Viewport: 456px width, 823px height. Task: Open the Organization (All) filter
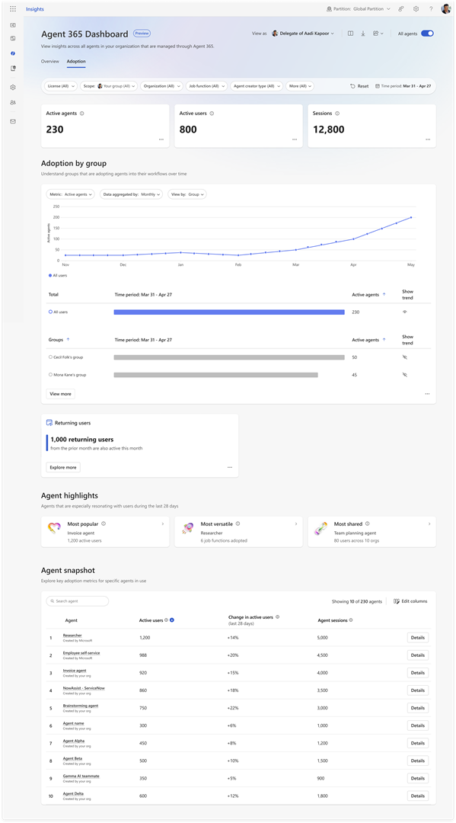[x=161, y=86]
